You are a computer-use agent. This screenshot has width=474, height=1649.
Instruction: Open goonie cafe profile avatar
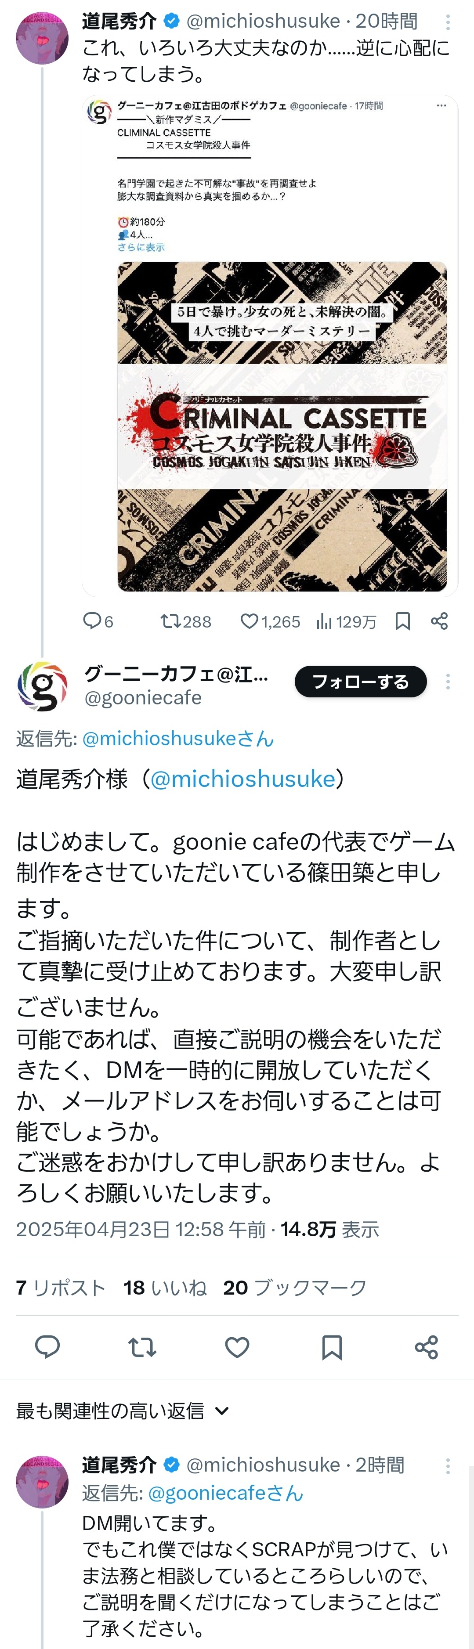point(42,686)
